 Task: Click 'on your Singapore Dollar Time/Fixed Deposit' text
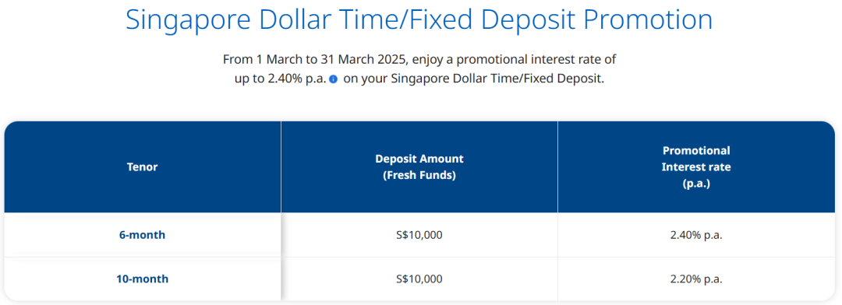pyautogui.click(x=474, y=79)
